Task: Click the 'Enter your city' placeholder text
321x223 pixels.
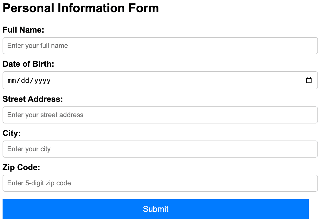Action: click(29, 149)
